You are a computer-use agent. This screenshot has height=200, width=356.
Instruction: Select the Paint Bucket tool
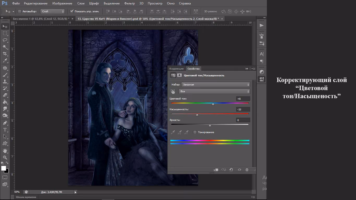[5, 102]
